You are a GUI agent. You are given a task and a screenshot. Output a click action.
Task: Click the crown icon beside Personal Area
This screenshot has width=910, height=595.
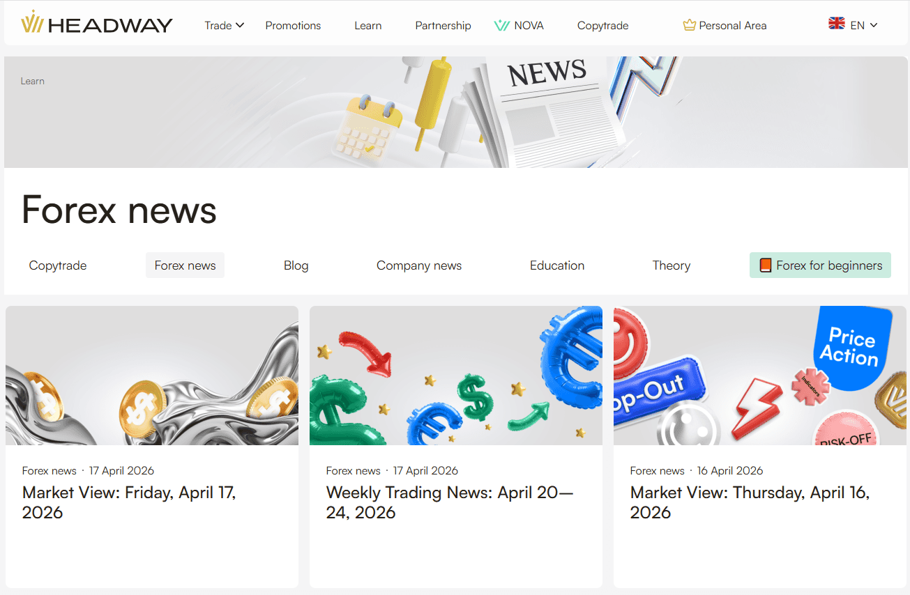point(689,26)
